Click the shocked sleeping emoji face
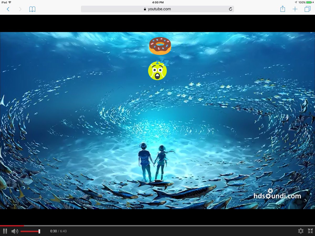The height and width of the screenshot is (236, 315). (158, 70)
